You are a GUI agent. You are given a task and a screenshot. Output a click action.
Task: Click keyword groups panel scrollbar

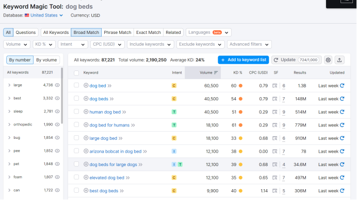pyautogui.click(x=62, y=96)
